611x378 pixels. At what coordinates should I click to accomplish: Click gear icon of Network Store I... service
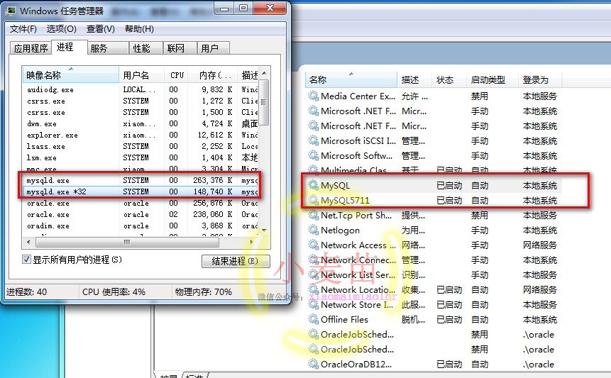(x=313, y=304)
